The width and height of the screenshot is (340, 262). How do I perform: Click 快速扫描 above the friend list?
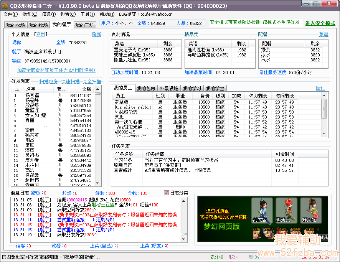71,82
